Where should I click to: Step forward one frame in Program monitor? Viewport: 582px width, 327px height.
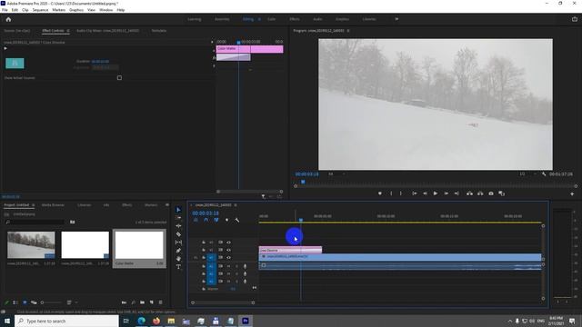pyautogui.click(x=447, y=193)
